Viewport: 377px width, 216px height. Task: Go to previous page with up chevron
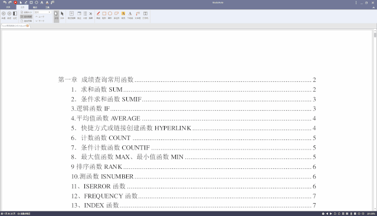(40, 16)
